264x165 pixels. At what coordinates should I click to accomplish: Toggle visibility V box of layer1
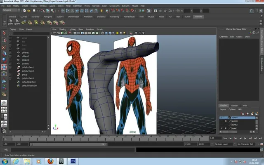coord(222,128)
